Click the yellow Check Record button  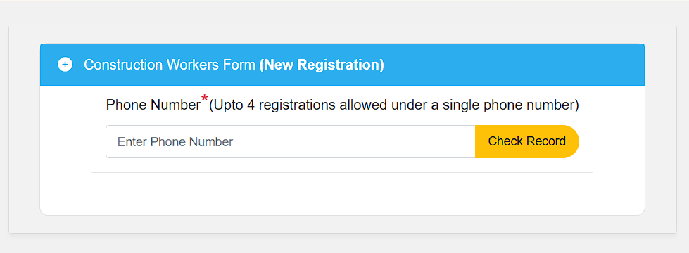click(527, 142)
